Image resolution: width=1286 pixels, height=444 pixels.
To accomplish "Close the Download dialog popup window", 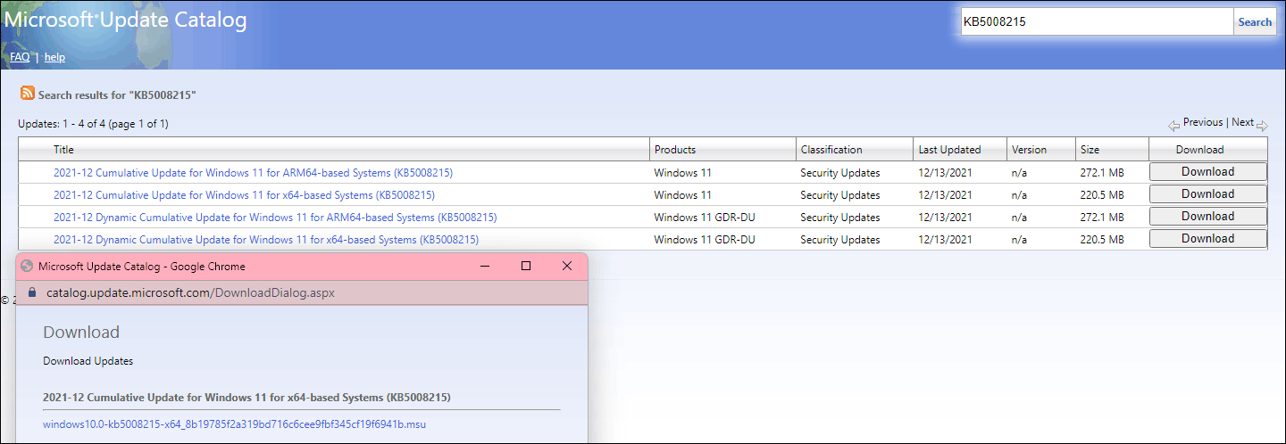I will click(x=567, y=266).
